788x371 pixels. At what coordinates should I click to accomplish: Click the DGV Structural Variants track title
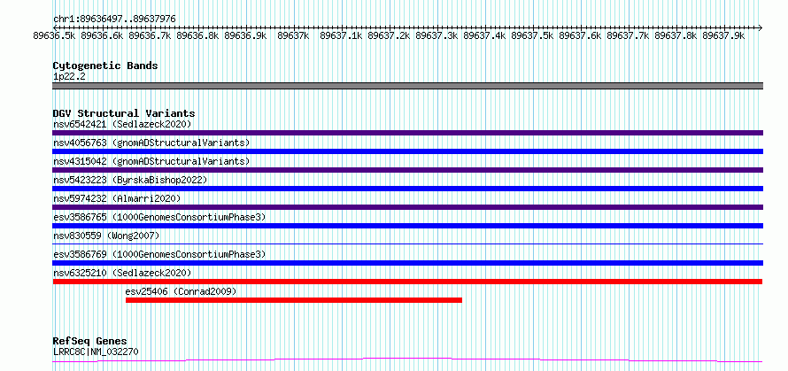[124, 113]
